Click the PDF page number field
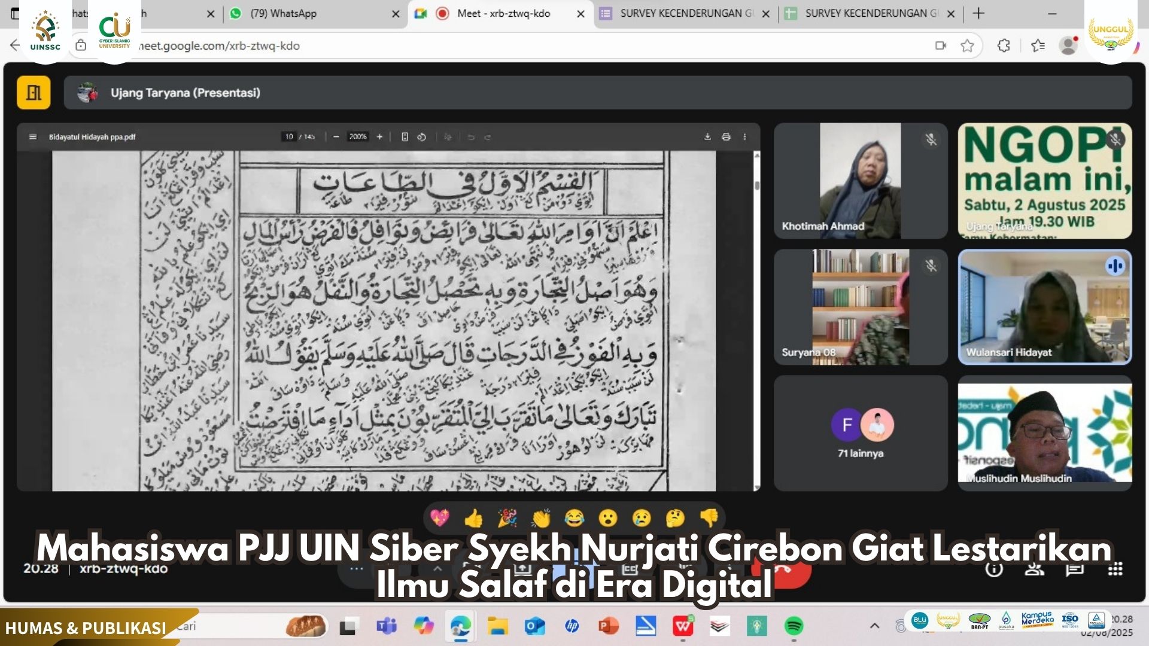Viewport: 1149px width, 646px height. [289, 137]
